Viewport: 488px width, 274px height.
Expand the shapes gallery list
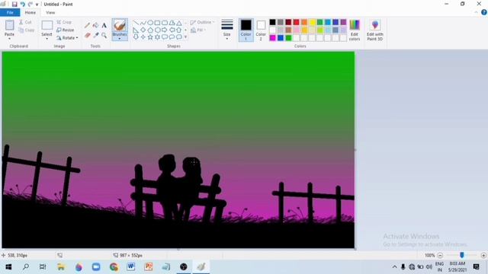point(186,37)
